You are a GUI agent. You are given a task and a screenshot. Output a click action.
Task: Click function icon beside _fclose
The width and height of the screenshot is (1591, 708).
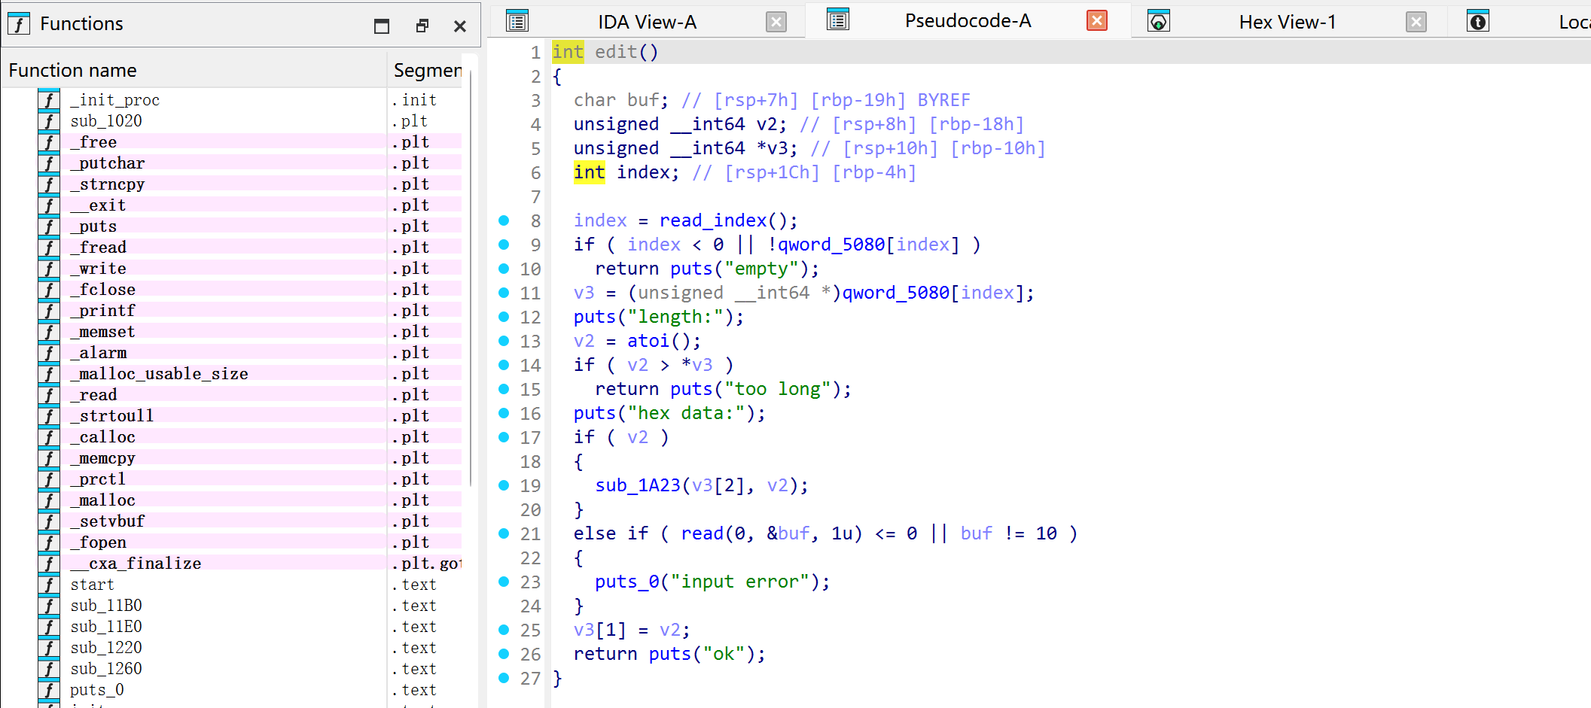pos(49,290)
